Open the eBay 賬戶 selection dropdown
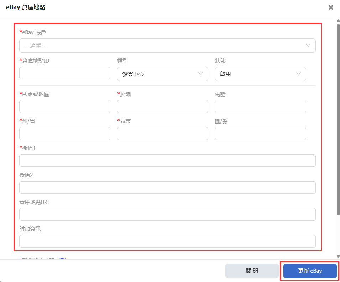Screen dimensions: 340x282 click(167, 46)
